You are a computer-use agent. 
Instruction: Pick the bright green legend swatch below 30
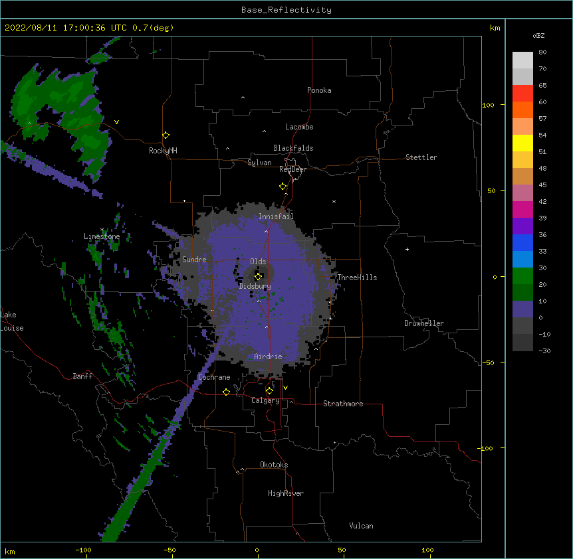click(522, 276)
